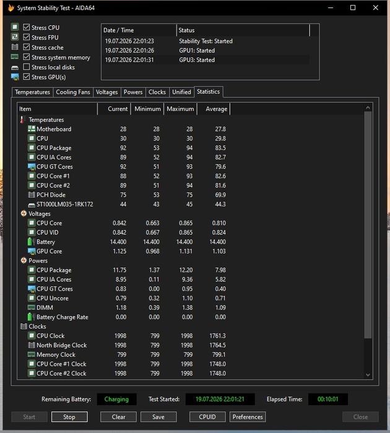
Task: Click the Date / Time log column header
Action: (139, 30)
